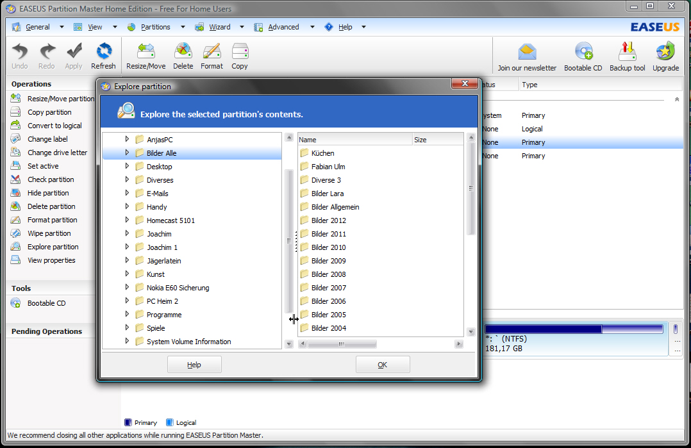This screenshot has height=448, width=691.
Task: Click the Help button in dialog
Action: click(x=194, y=365)
